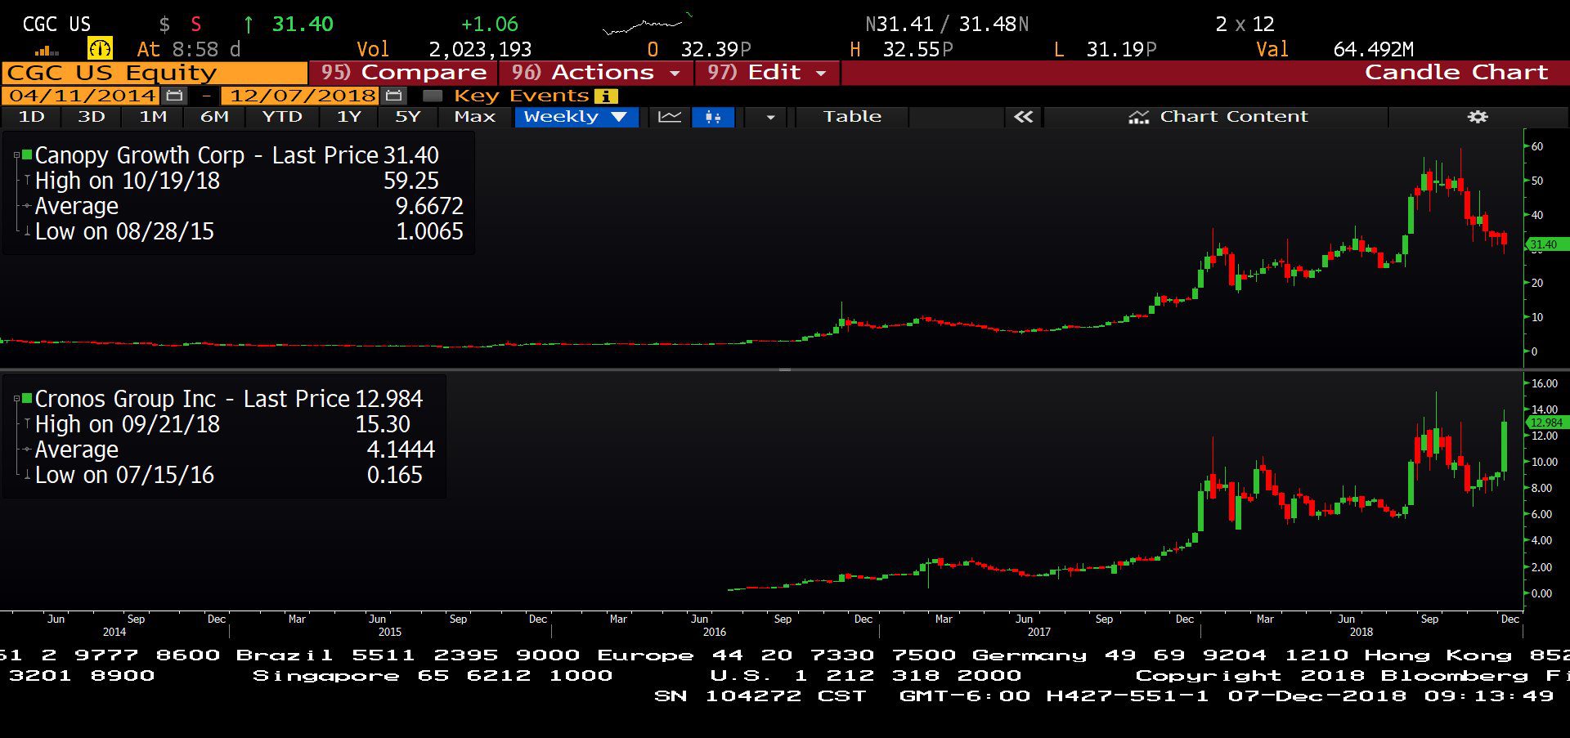Click the Table button

(x=852, y=117)
